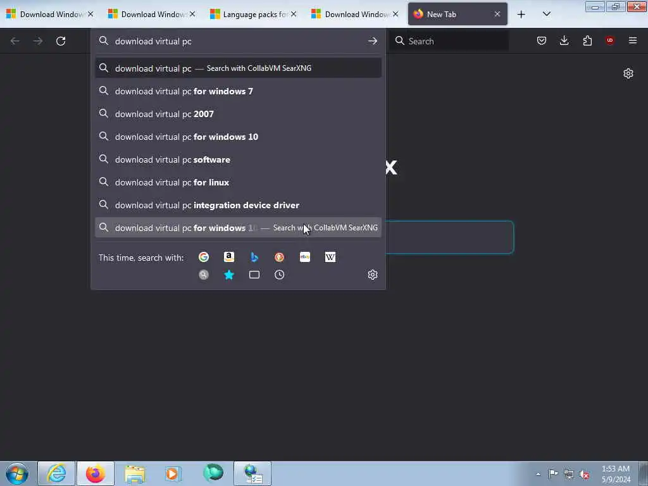This screenshot has height=486, width=648.
Task: Reload the current page
Action: (x=61, y=41)
